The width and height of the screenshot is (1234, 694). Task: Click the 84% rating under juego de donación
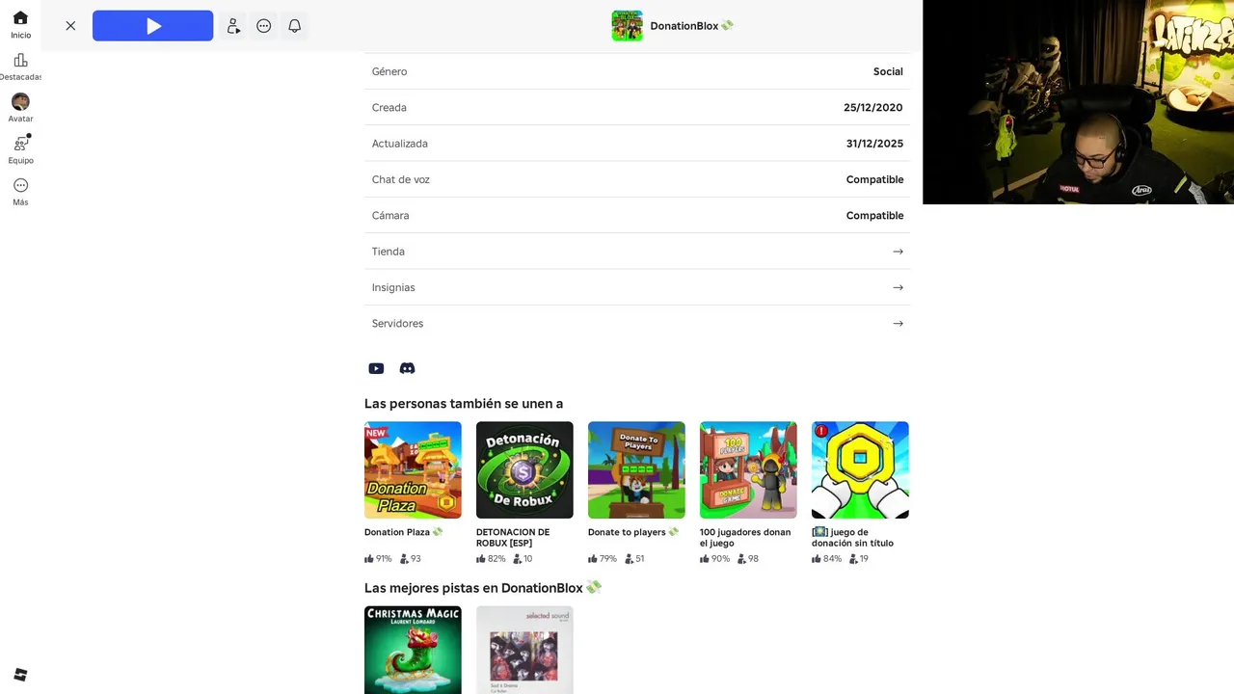[x=826, y=559]
